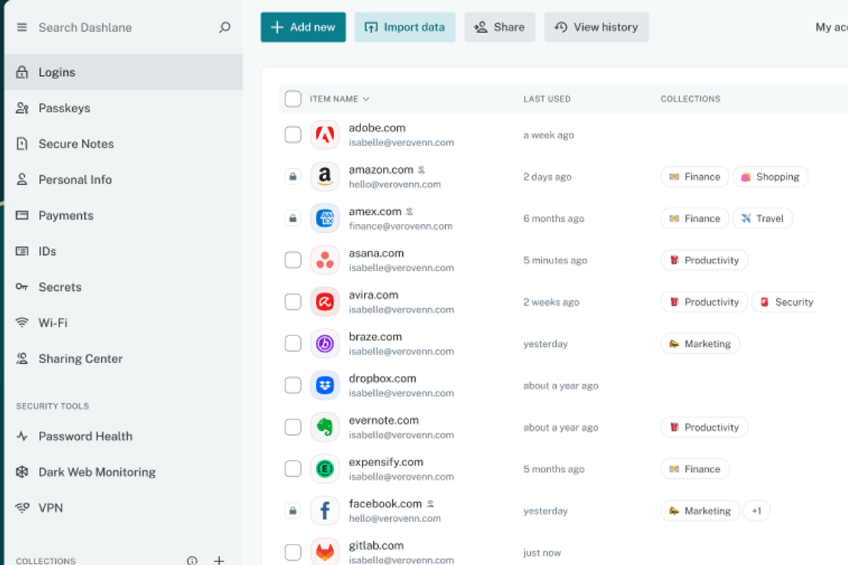This screenshot has width=848, height=565.
Task: Open the amazon.com logo icon
Action: [325, 177]
